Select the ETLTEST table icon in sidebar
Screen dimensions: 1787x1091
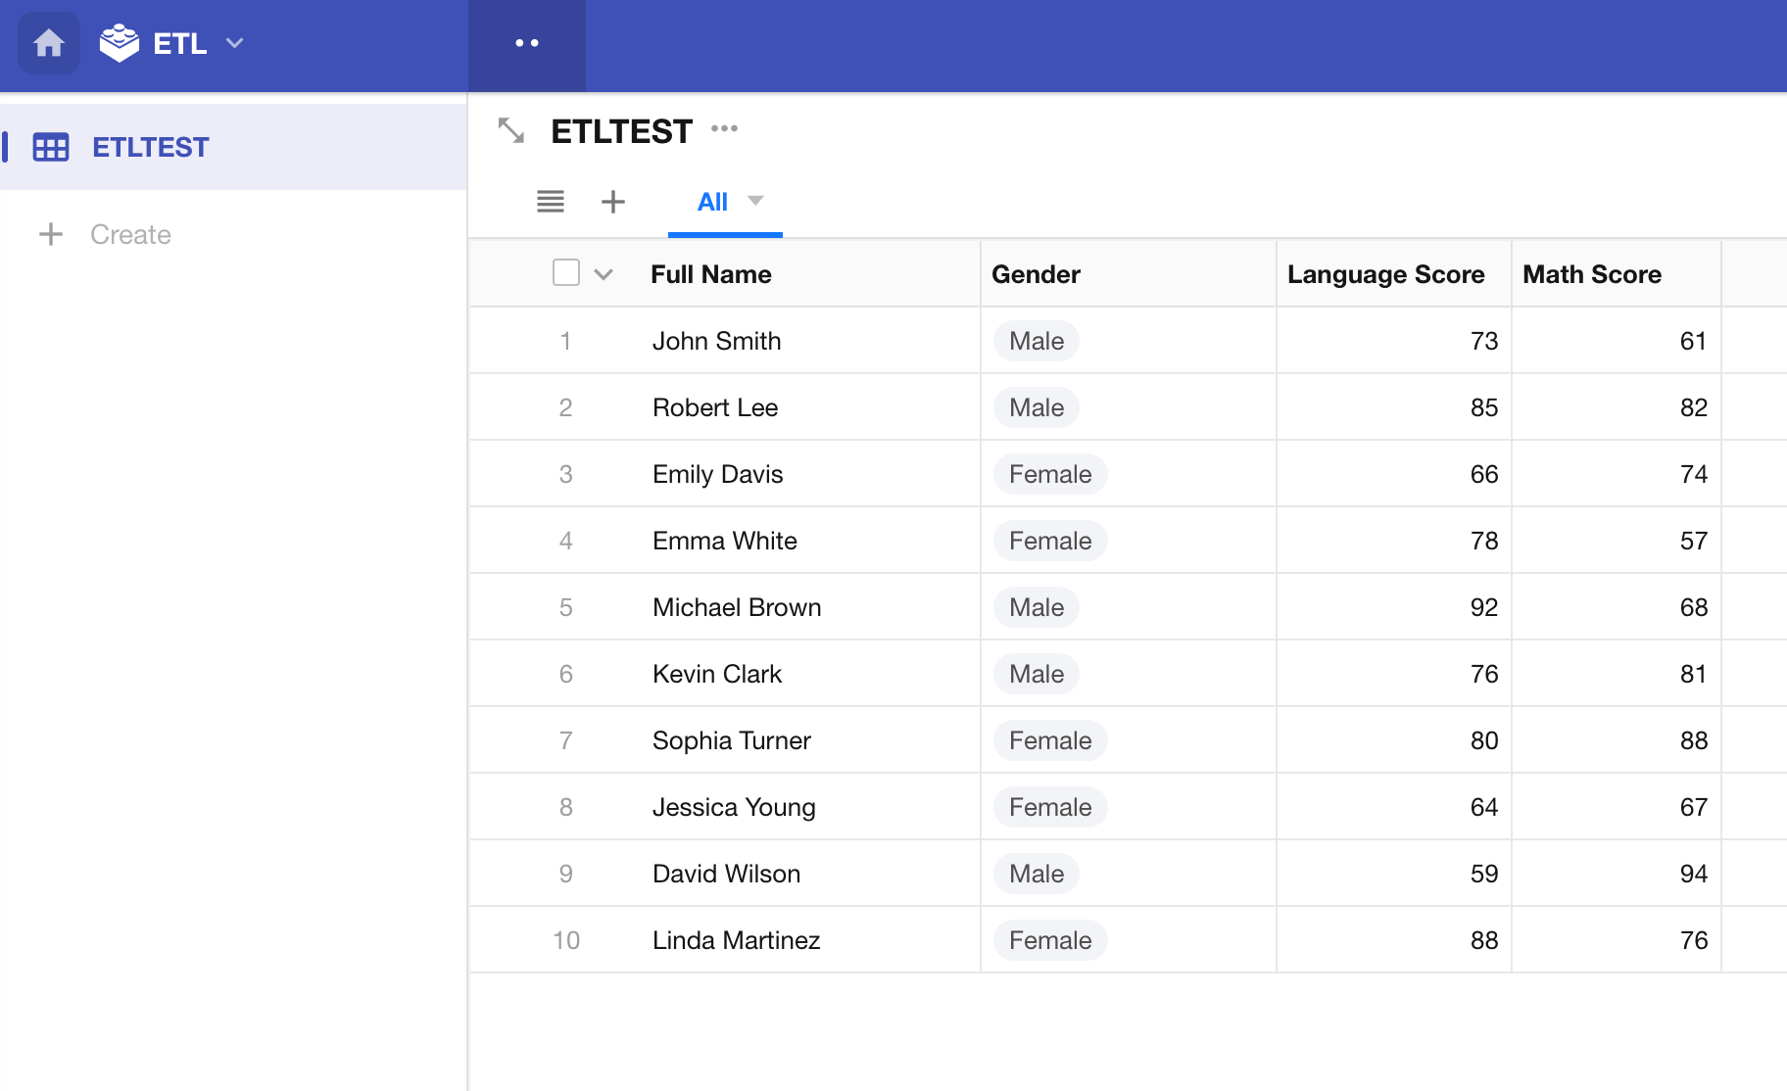51,147
